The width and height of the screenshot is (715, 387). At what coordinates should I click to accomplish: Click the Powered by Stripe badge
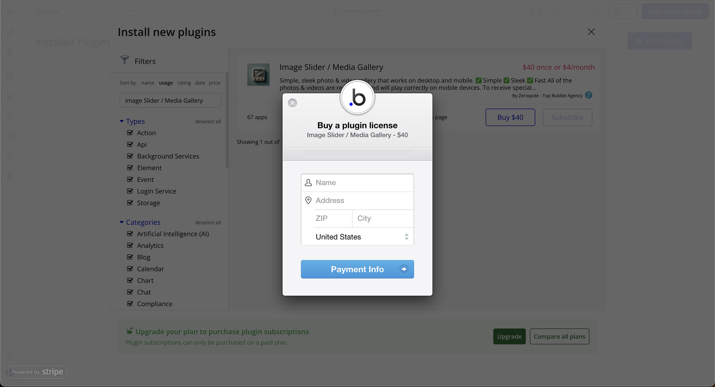(37, 372)
